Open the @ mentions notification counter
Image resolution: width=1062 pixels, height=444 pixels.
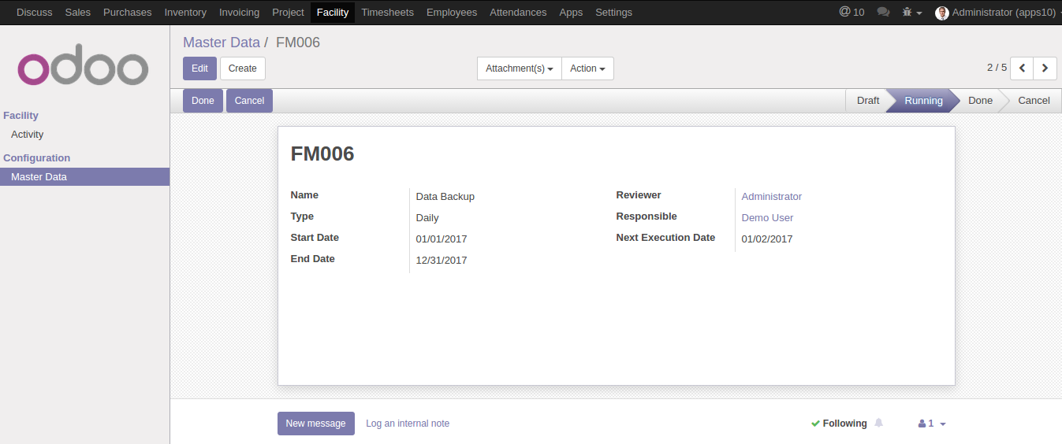pyautogui.click(x=851, y=13)
